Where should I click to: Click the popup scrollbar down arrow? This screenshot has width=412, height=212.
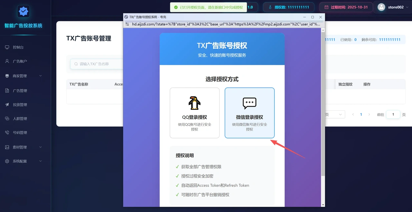tap(323, 204)
